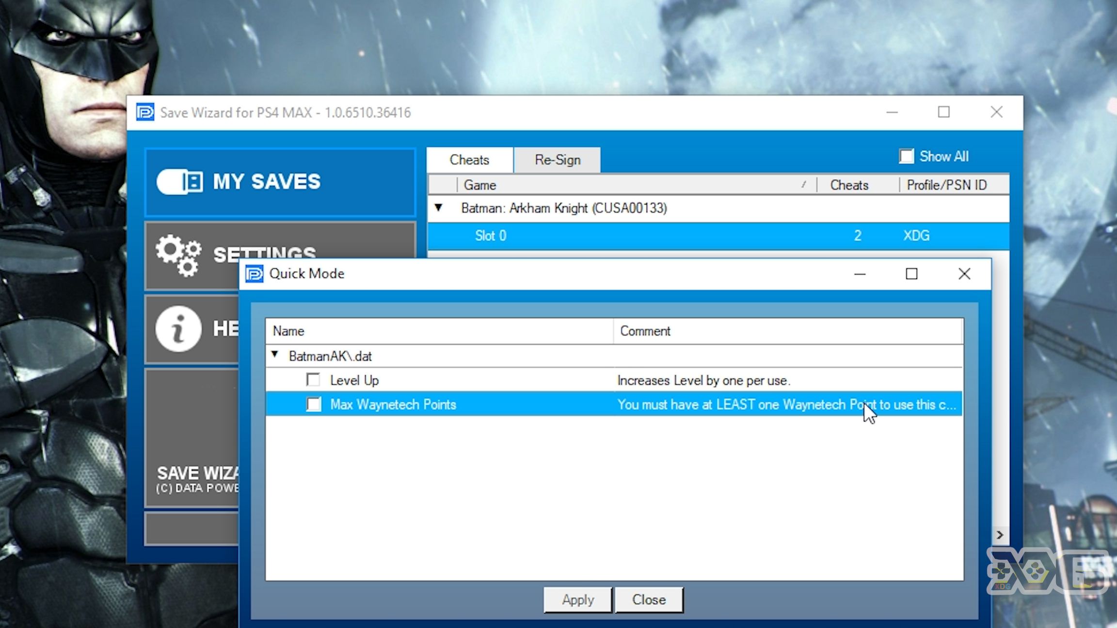Open the MY SAVES panel
1117x628 pixels.
(280, 182)
